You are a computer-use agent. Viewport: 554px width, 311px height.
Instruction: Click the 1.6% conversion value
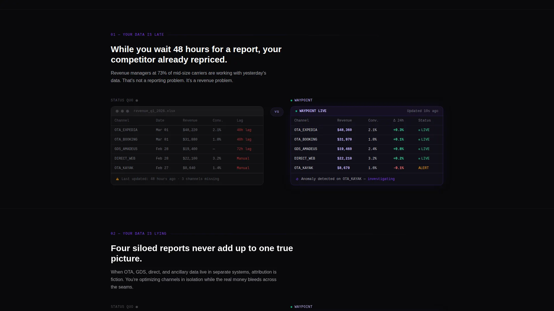(373, 168)
